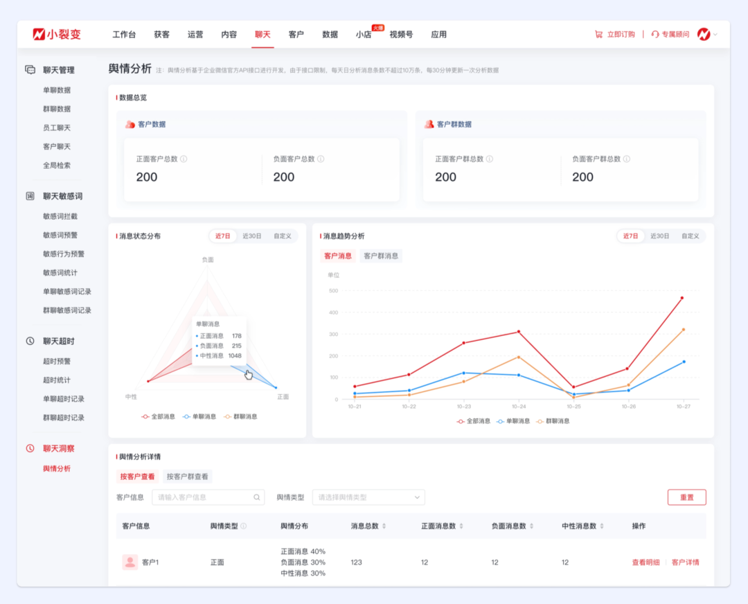Click the 10-27 red data point on chart
Screen dimensions: 748x604
(682, 299)
